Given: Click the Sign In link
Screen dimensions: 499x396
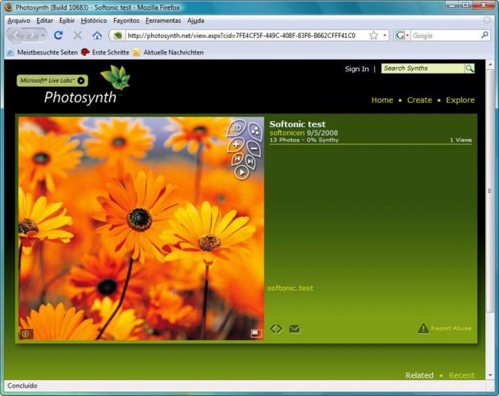Looking at the screenshot, I should (x=357, y=69).
